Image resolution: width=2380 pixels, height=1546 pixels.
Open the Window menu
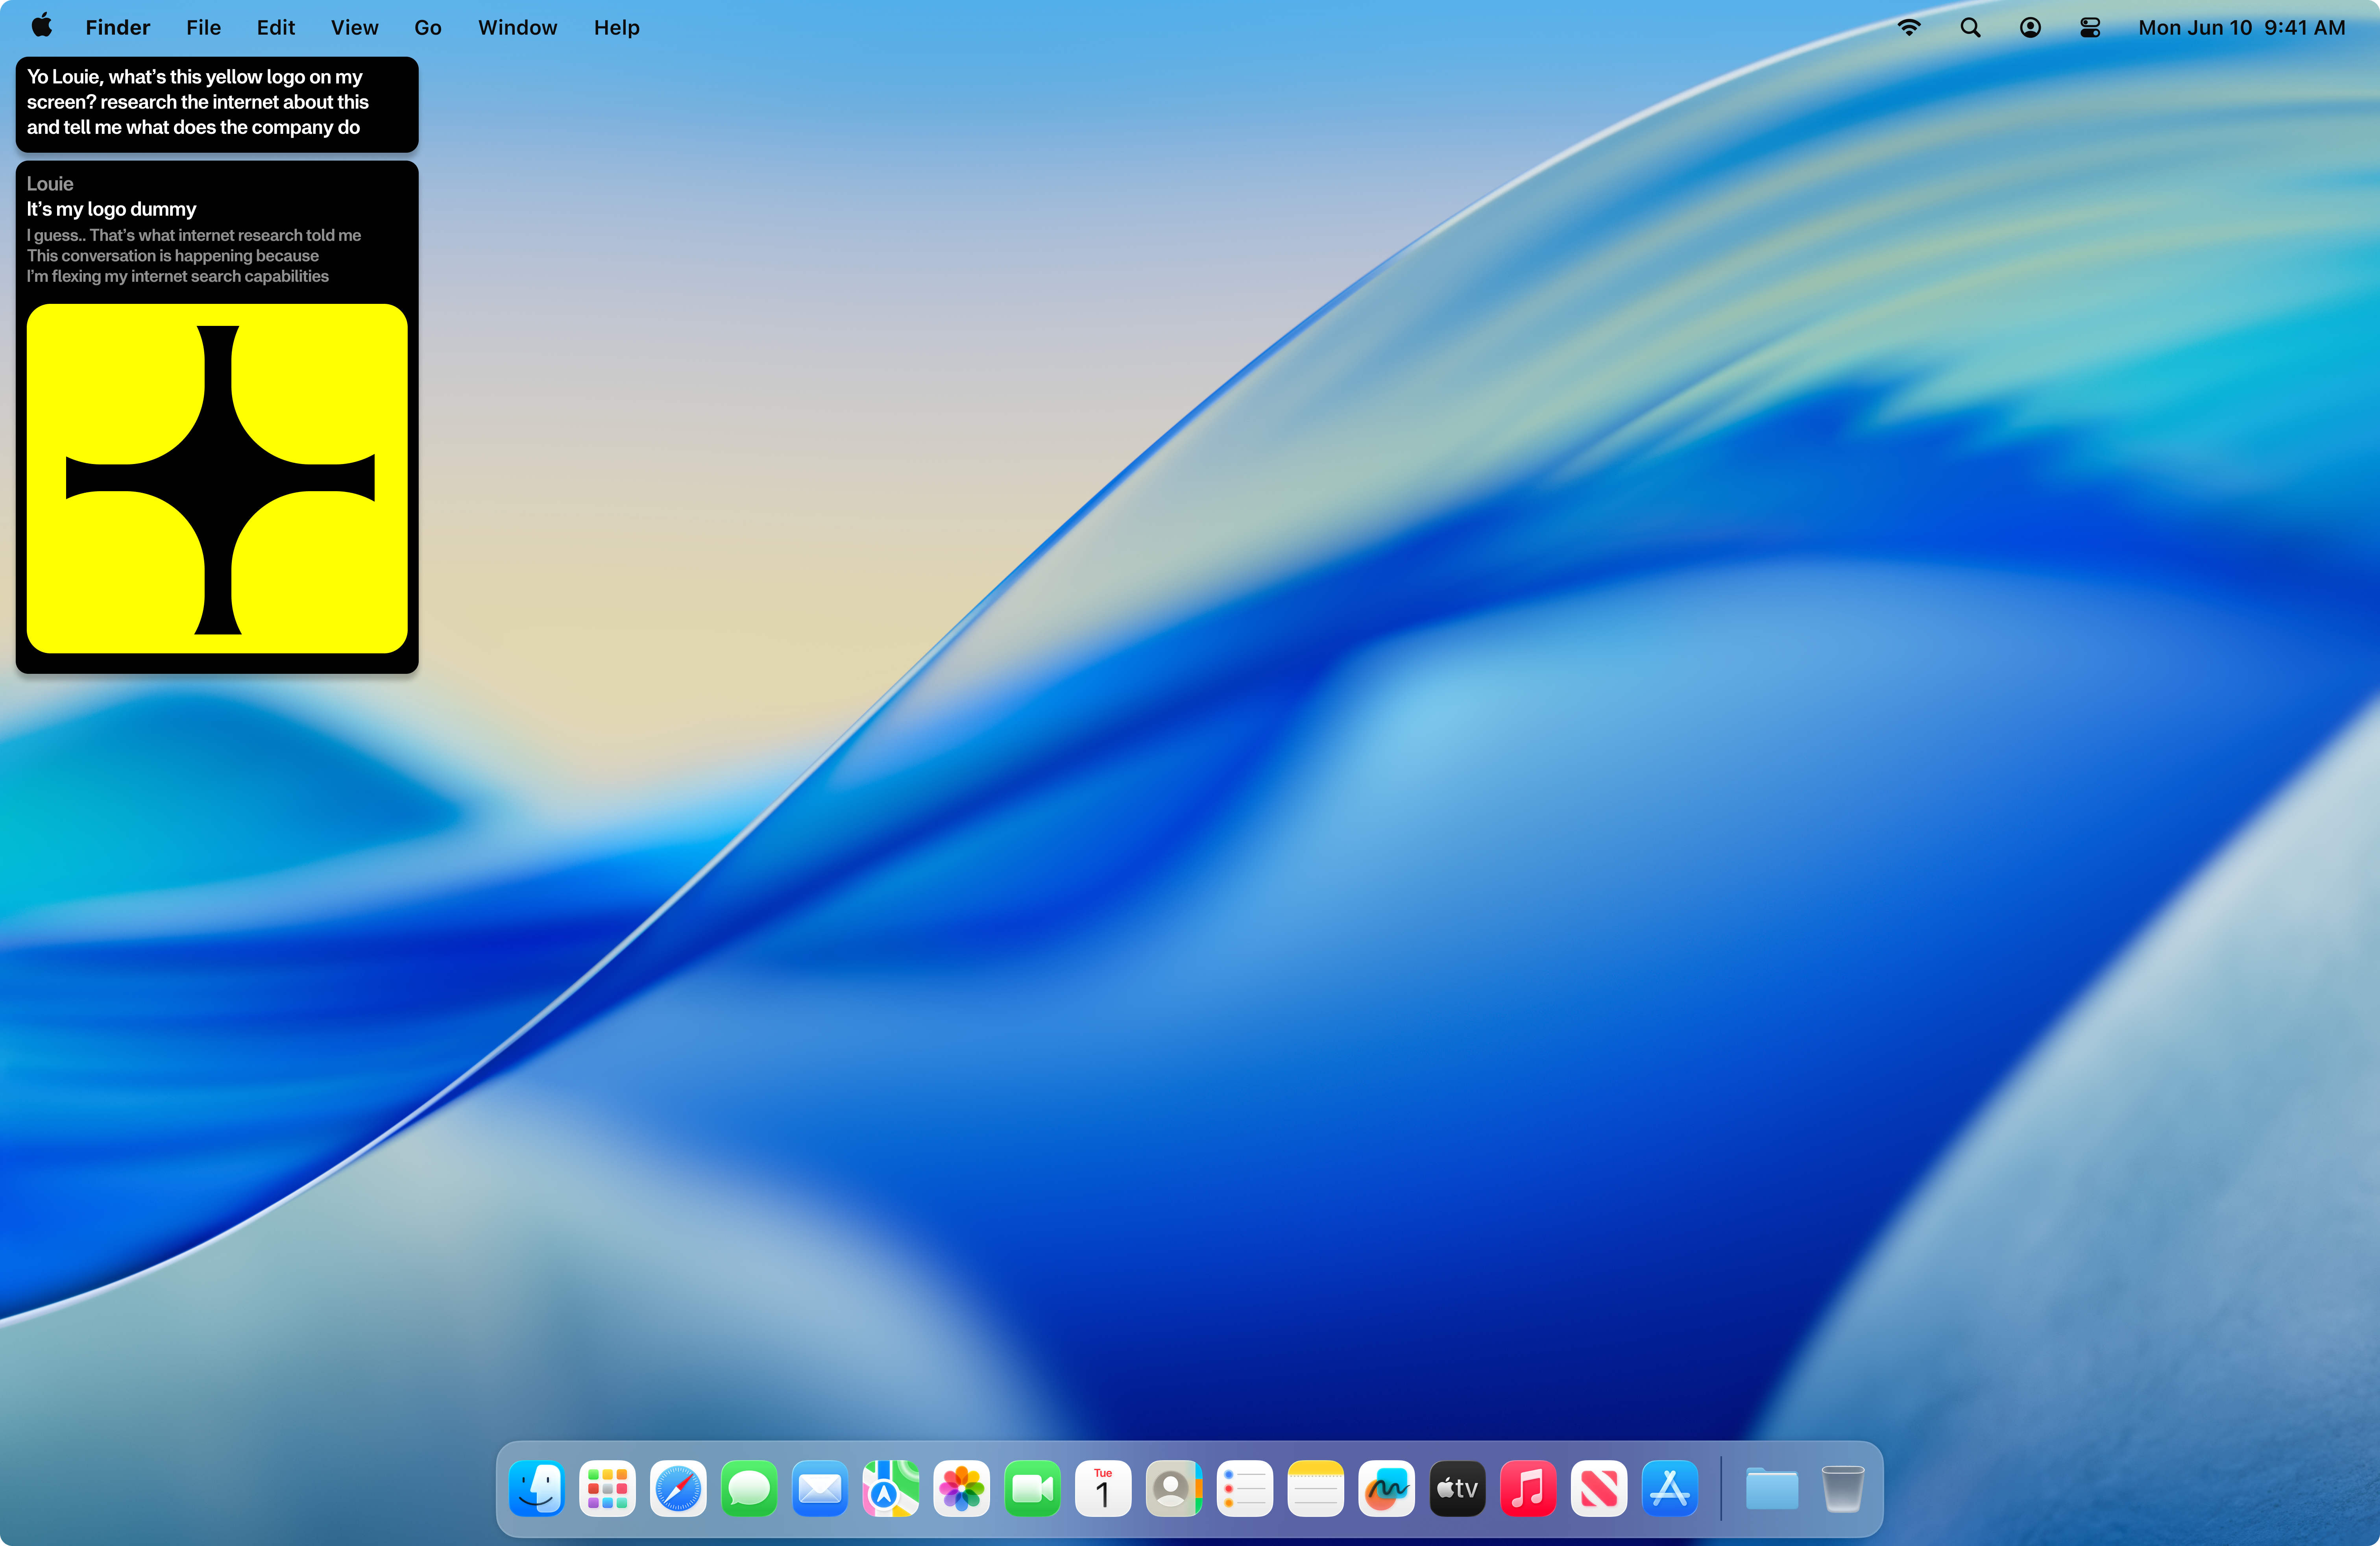(517, 28)
